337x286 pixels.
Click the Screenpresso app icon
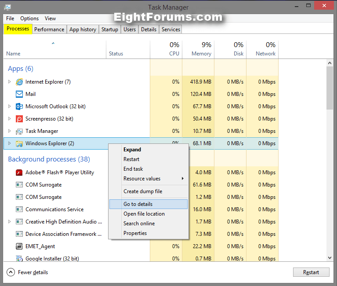19,119
